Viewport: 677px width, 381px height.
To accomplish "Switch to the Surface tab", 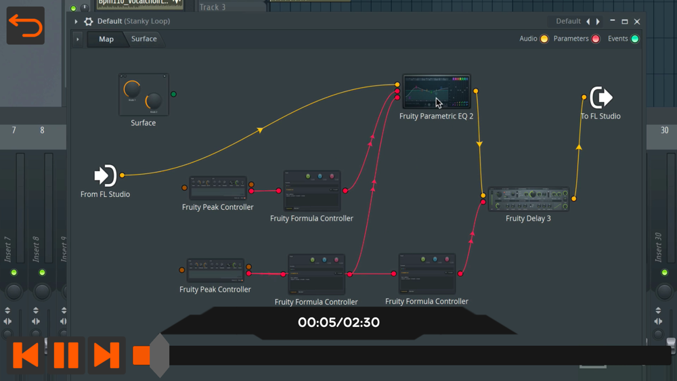I will 144,39.
